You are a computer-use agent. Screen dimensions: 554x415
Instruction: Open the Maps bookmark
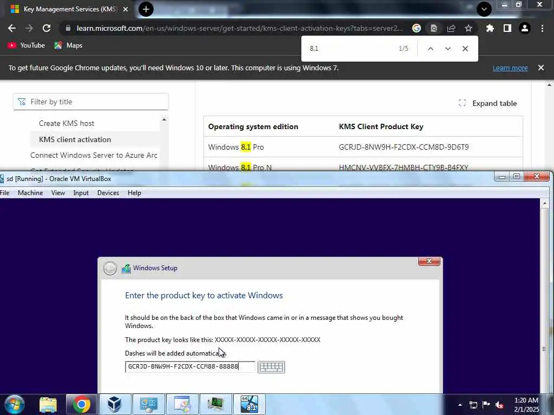[x=69, y=45]
